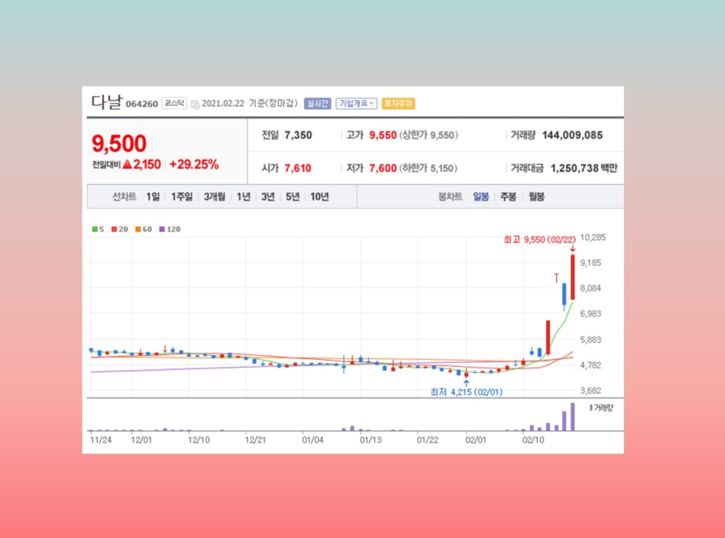Select the 1일 line chart tab
Screen dimensions: 725x538
tap(153, 197)
